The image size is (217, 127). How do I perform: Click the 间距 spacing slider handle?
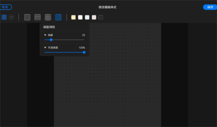tap(51, 40)
